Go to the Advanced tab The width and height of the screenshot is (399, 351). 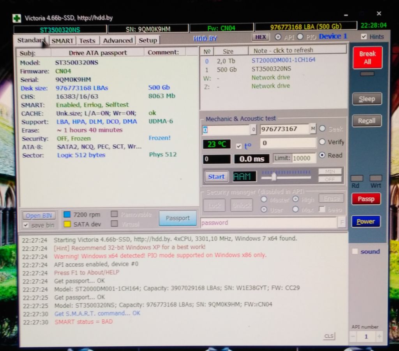[x=118, y=41]
